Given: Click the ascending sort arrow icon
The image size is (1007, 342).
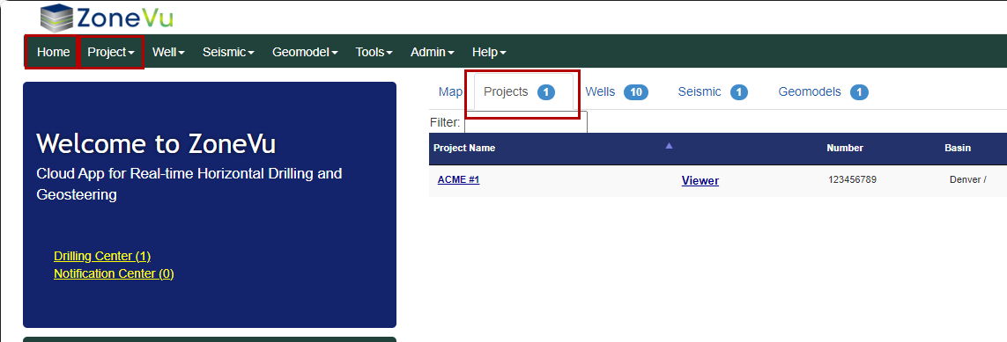Looking at the screenshot, I should click(669, 146).
